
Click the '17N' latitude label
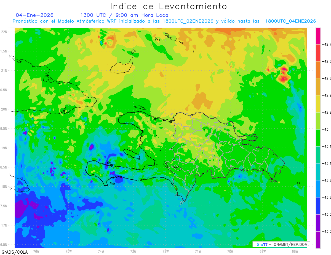[x=5, y=225]
